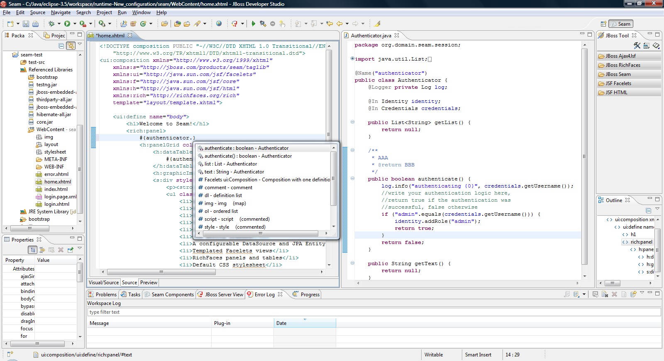This screenshot has height=361, width=664.
Task: Open the Navigate menu
Action: pos(61,12)
